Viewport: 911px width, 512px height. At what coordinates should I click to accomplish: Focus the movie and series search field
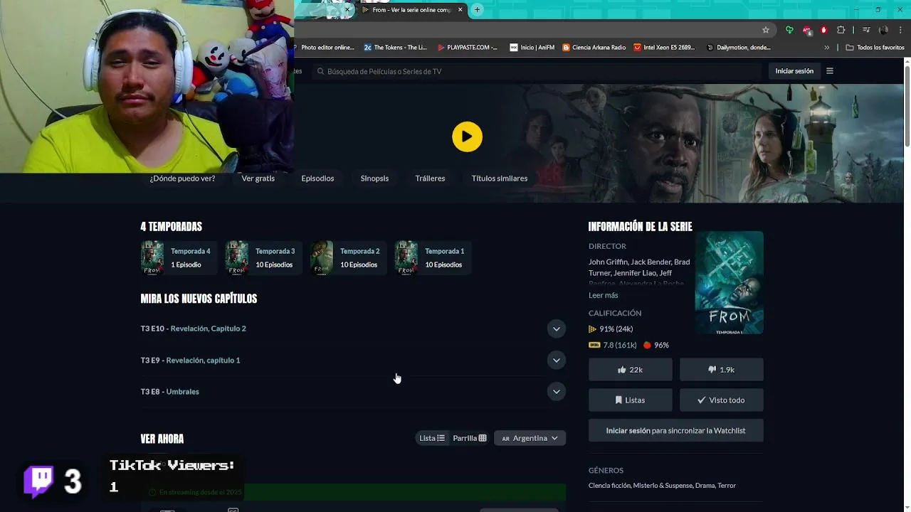pos(537,71)
